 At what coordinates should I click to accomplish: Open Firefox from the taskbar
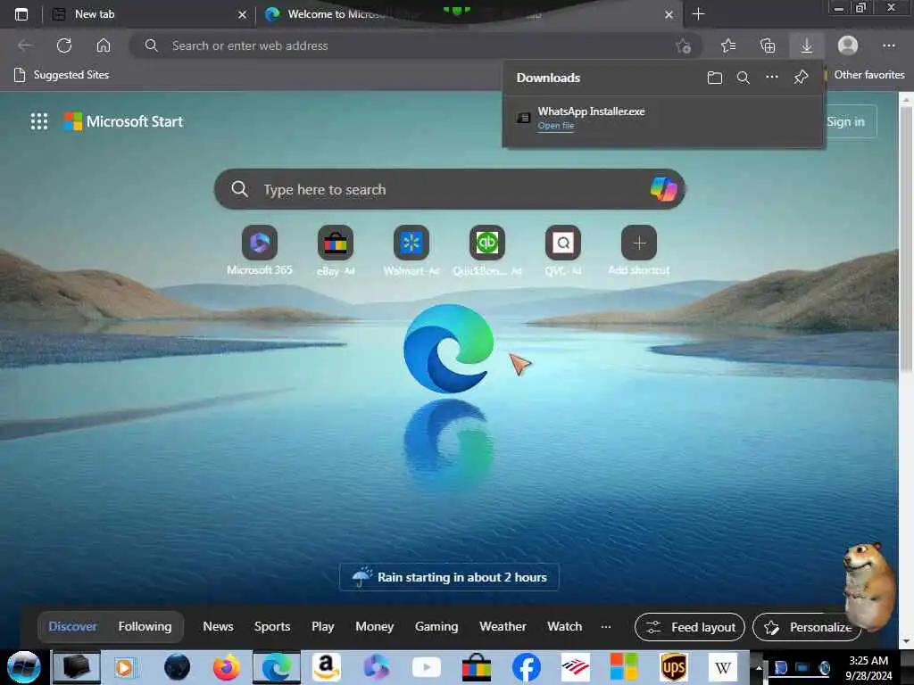click(226, 667)
